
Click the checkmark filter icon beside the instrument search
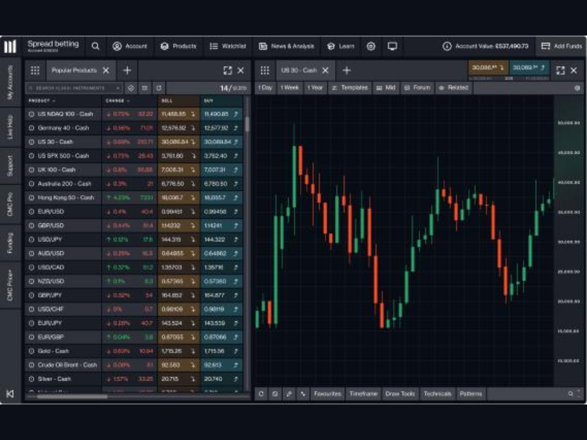tap(131, 88)
